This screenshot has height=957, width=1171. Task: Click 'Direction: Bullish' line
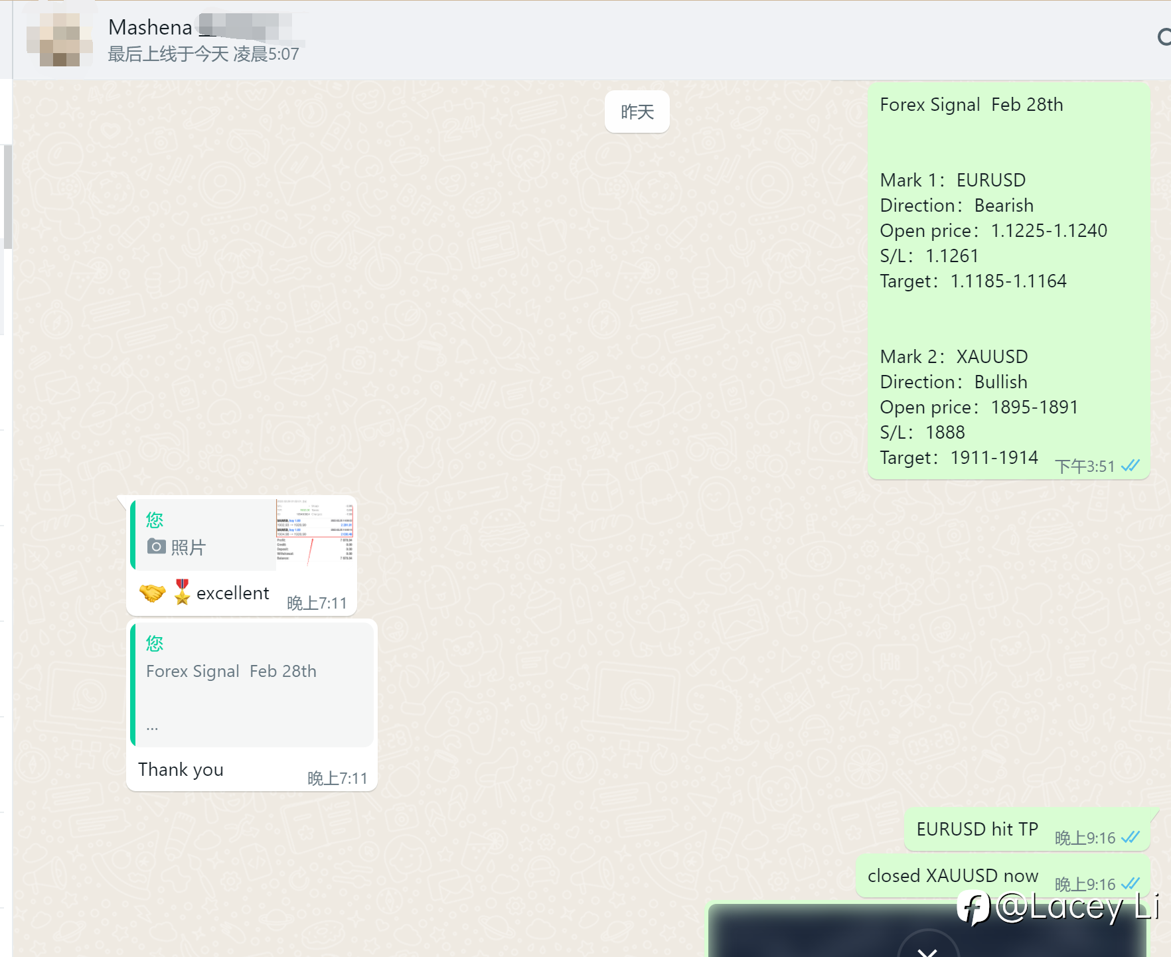[x=954, y=382]
